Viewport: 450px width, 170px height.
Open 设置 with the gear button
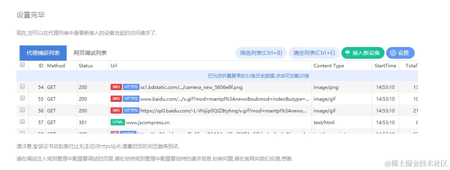click(400, 53)
